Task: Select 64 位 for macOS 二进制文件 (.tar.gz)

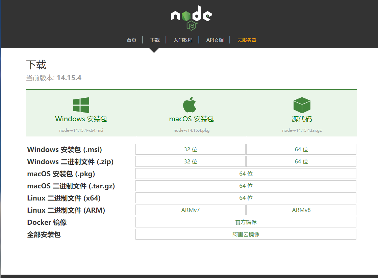Action: tap(246, 186)
